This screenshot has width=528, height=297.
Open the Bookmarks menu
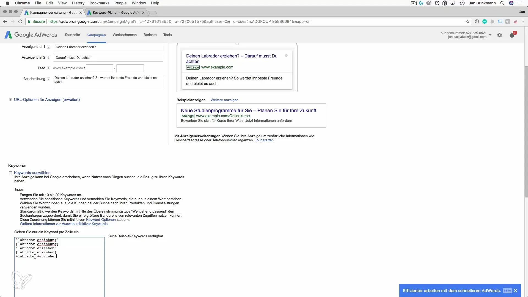pyautogui.click(x=100, y=3)
